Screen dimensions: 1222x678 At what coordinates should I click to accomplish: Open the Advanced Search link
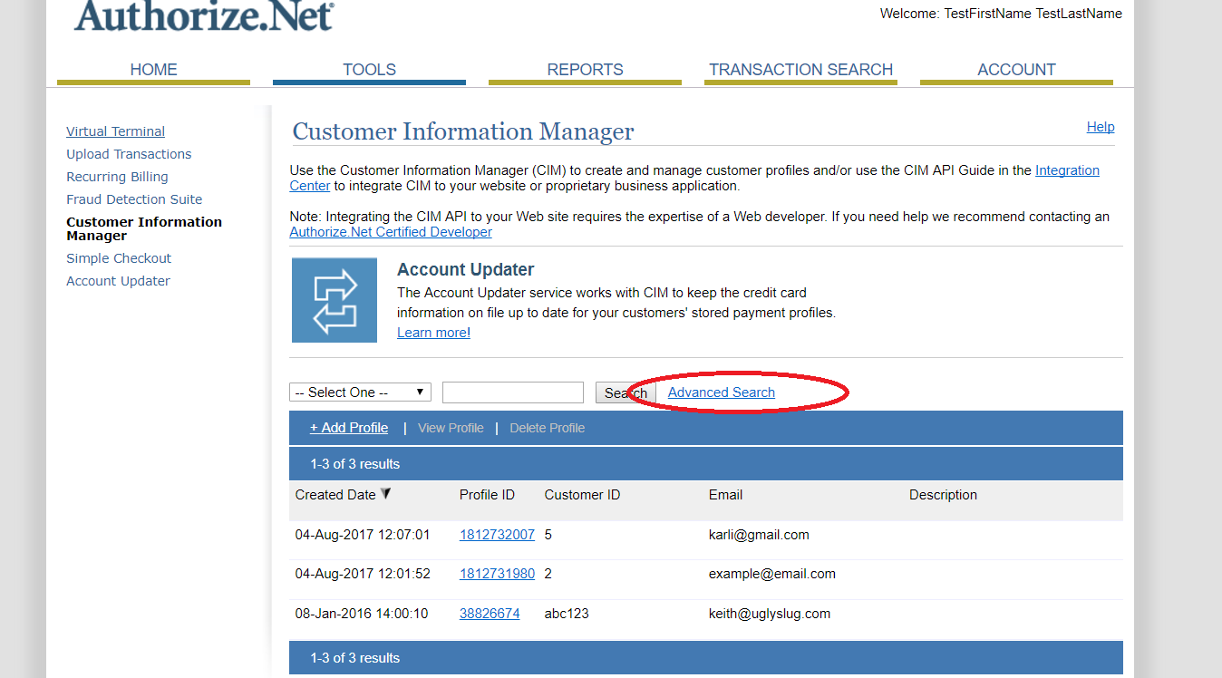[721, 392]
